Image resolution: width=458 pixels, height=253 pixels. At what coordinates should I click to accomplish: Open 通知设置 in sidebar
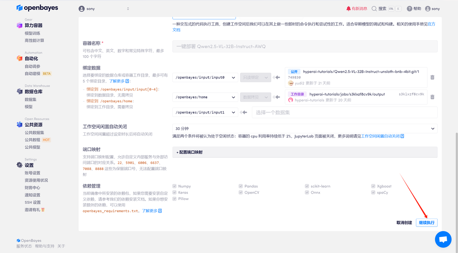[33, 195]
